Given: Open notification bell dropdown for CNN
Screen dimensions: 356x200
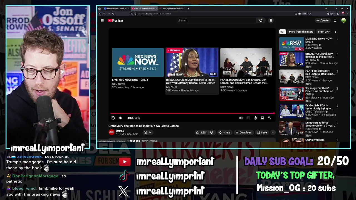Looking at the screenshot, I should [x=147, y=132].
